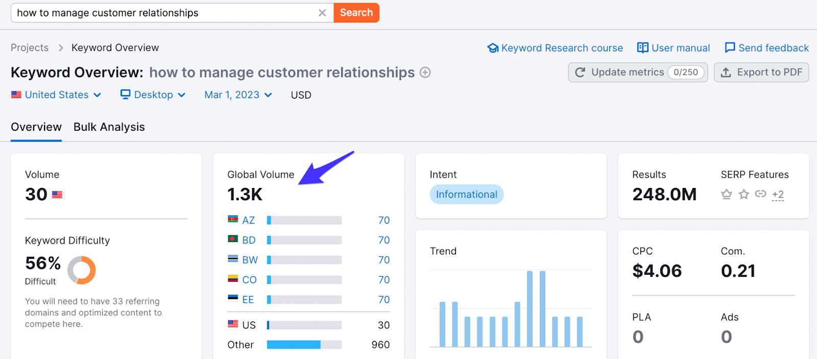Click the plus circle icon beside keyword title
Screen dimensions: 817x359
tap(425, 73)
